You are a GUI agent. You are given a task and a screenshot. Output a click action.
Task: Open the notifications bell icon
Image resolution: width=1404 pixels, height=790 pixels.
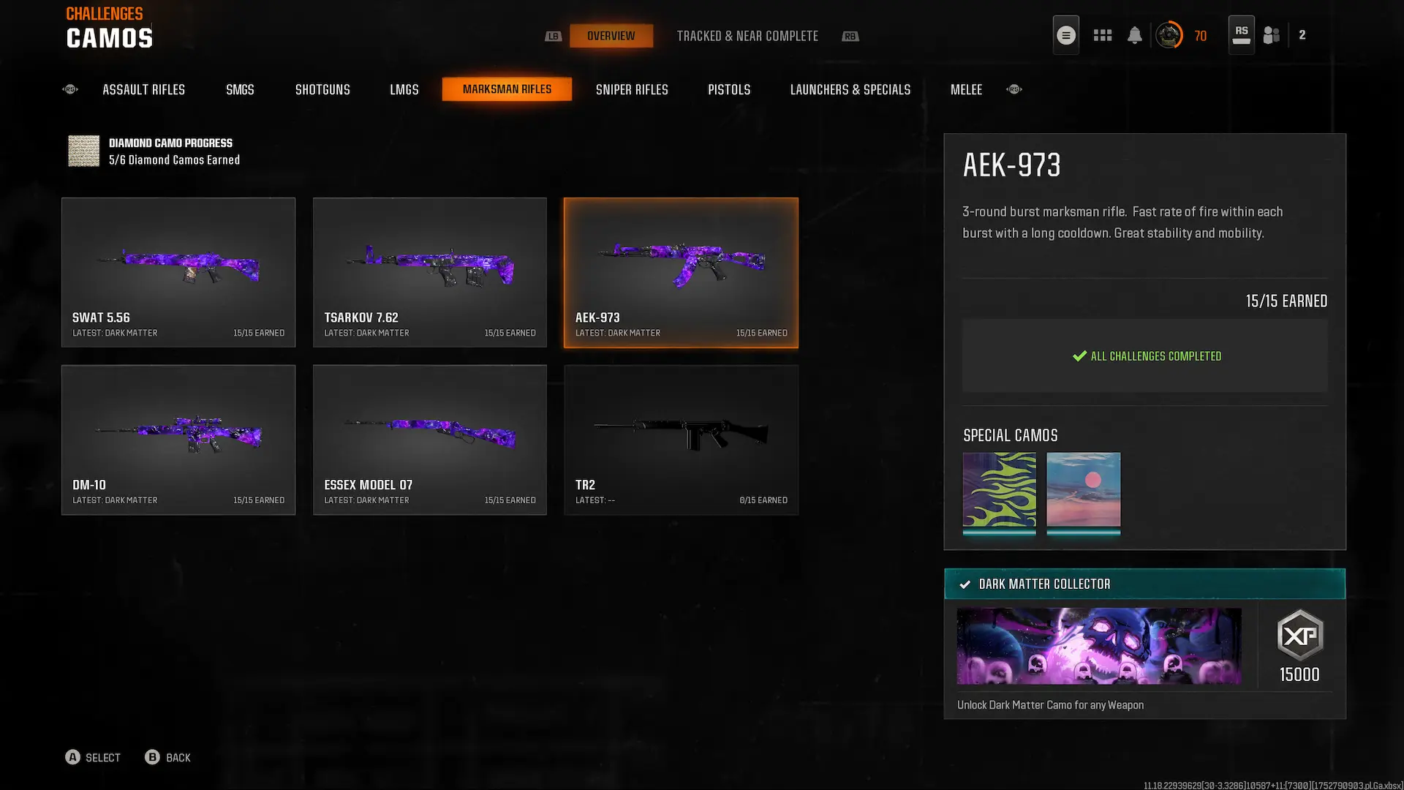(1134, 35)
